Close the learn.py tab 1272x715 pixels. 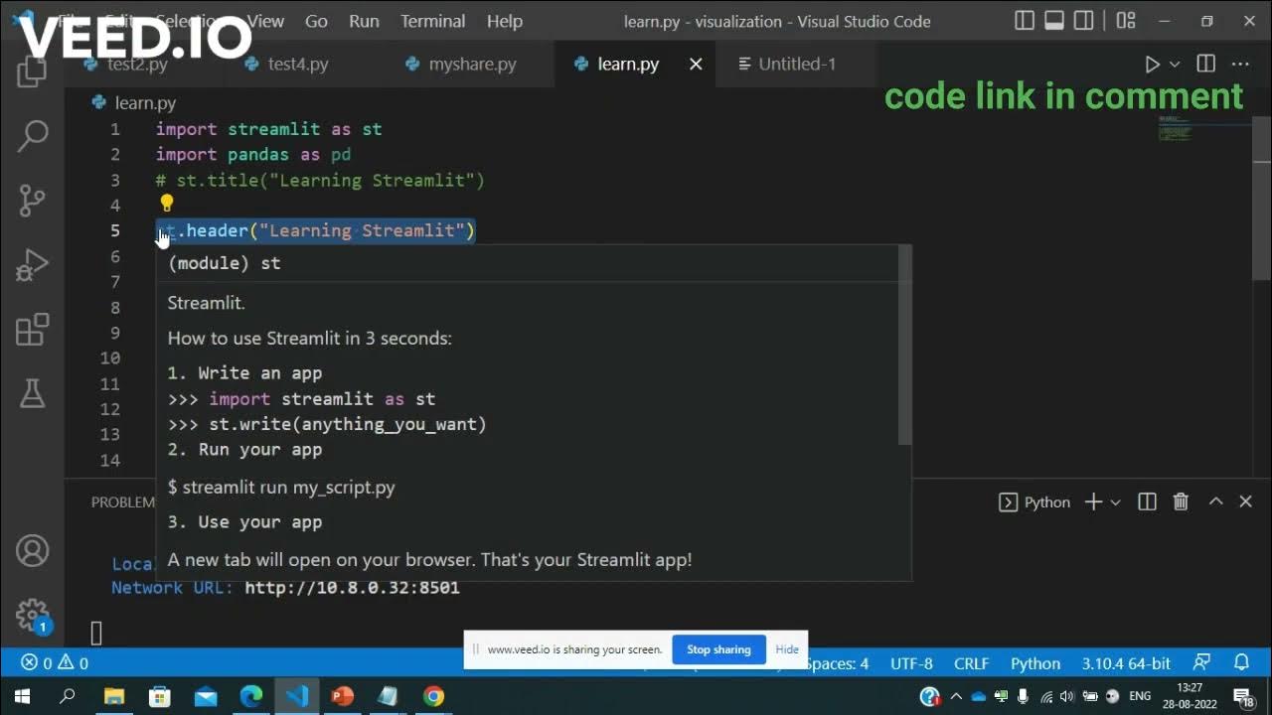point(696,64)
